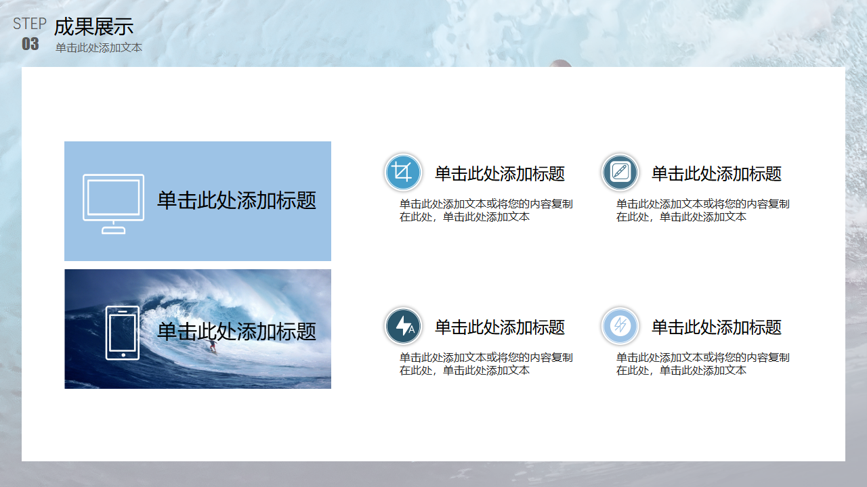
Task: Click the body text under the light blue icon heading
Action: tap(703, 364)
